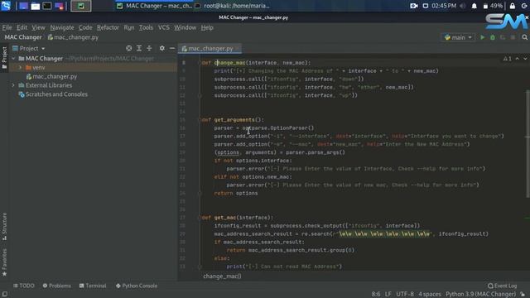Go to previous highlighted error arrow
The height and width of the screenshot is (298, 530).
point(517,59)
